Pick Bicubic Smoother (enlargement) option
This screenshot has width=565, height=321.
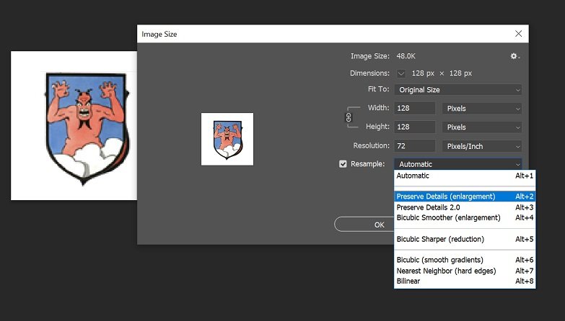tap(448, 217)
